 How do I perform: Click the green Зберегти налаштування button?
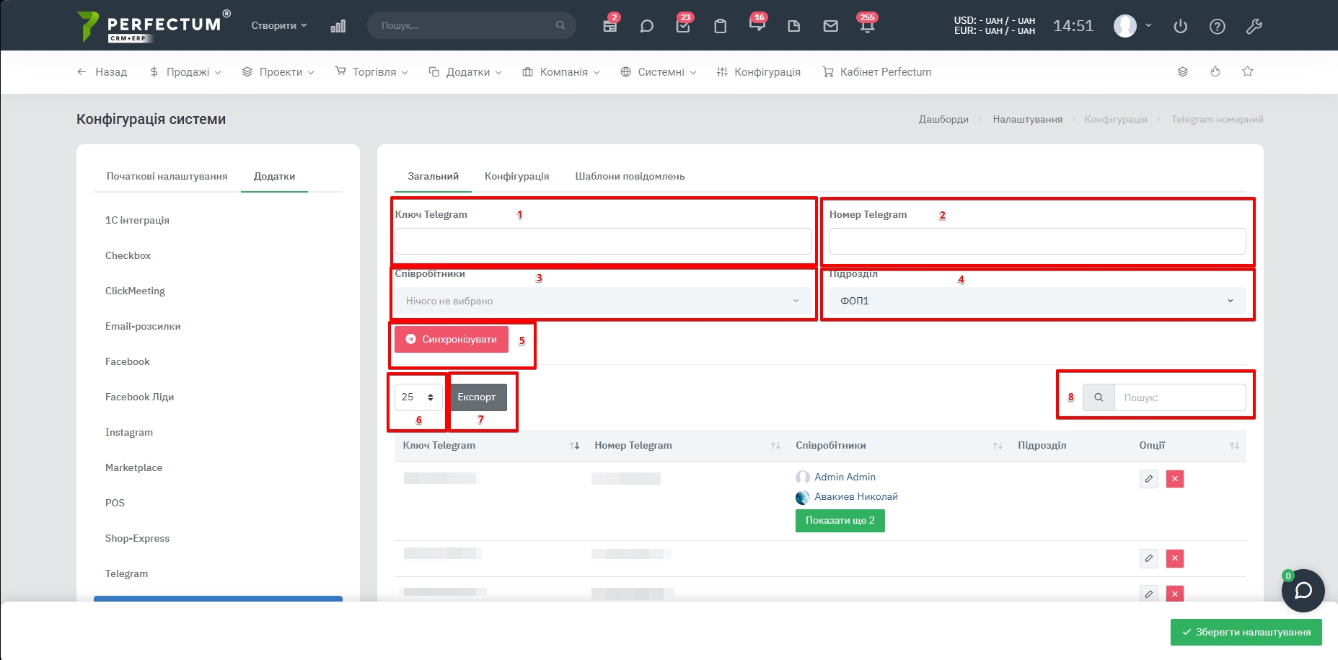(1246, 632)
